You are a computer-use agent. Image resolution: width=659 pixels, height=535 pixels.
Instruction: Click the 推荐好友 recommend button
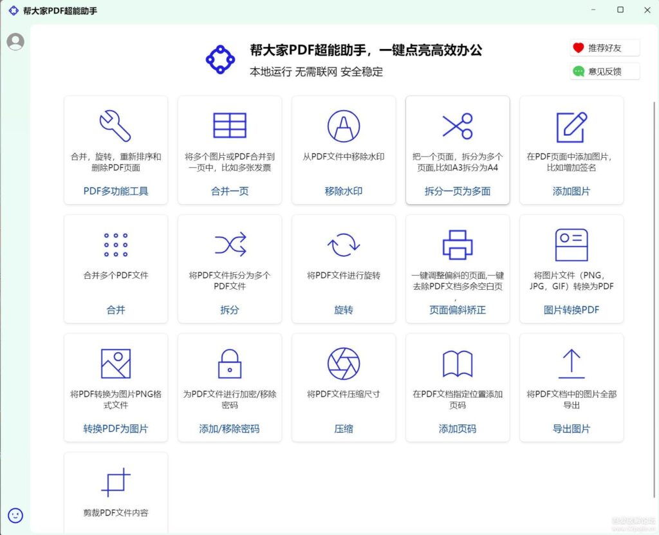click(604, 47)
